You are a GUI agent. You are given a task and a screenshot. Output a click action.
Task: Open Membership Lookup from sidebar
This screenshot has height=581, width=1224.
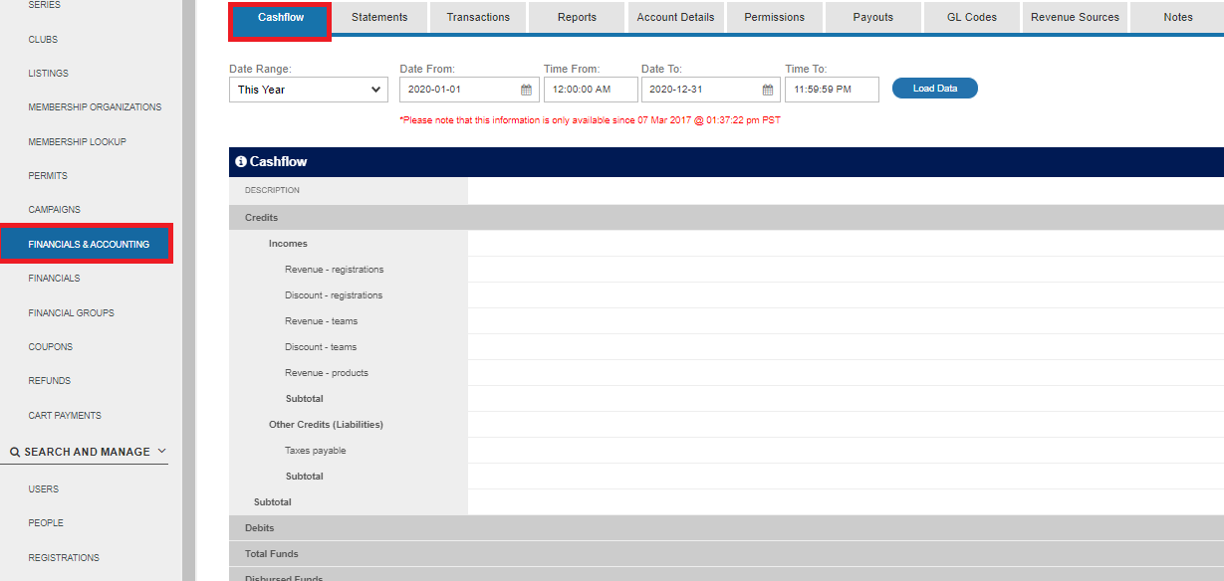(x=78, y=142)
